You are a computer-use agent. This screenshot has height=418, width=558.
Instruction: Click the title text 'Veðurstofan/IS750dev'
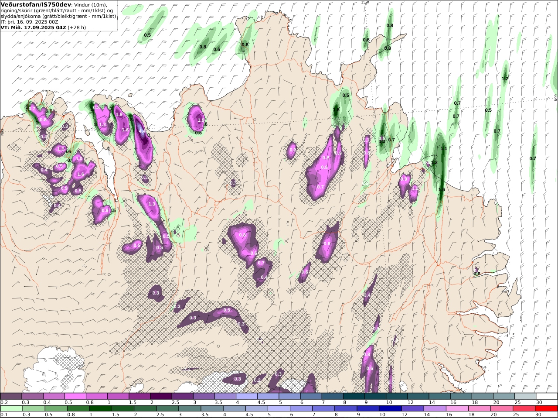pyautogui.click(x=36, y=4)
